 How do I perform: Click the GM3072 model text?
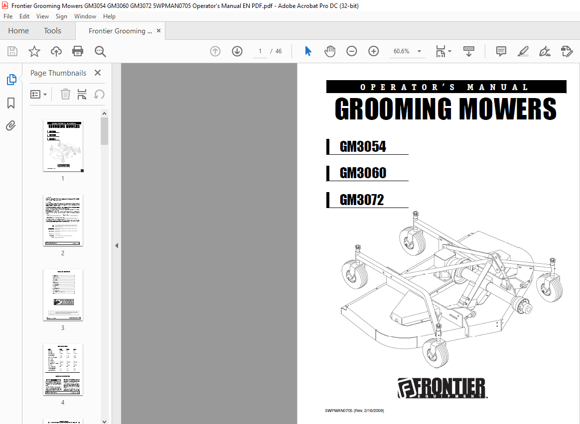tap(362, 200)
